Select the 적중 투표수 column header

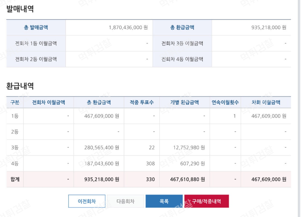tap(142, 102)
